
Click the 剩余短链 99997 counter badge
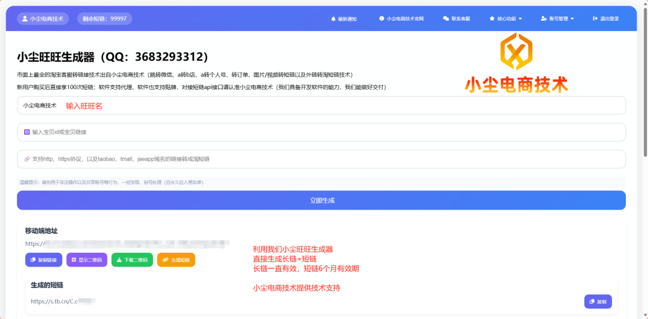coord(104,19)
